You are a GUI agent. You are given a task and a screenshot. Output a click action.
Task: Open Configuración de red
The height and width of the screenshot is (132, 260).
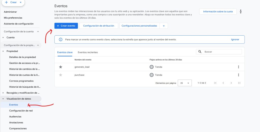click(x=21, y=111)
